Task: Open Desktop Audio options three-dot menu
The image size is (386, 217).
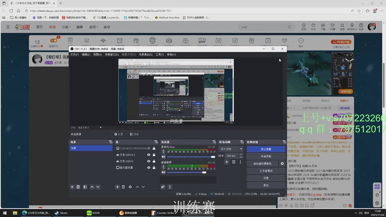Action: pyautogui.click(x=163, y=167)
